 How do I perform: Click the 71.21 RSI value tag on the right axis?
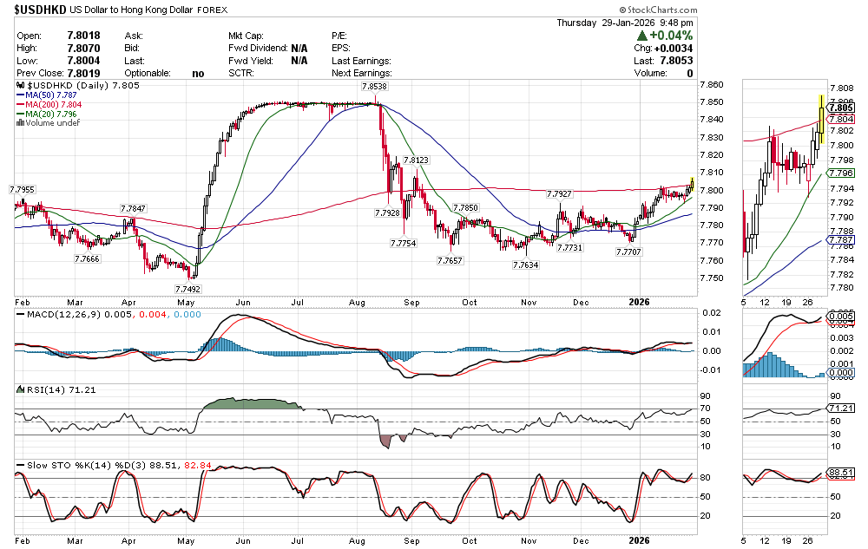coord(840,408)
